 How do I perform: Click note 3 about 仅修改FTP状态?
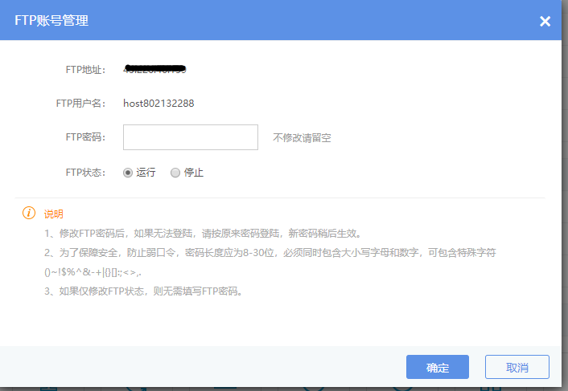pyautogui.click(x=143, y=291)
